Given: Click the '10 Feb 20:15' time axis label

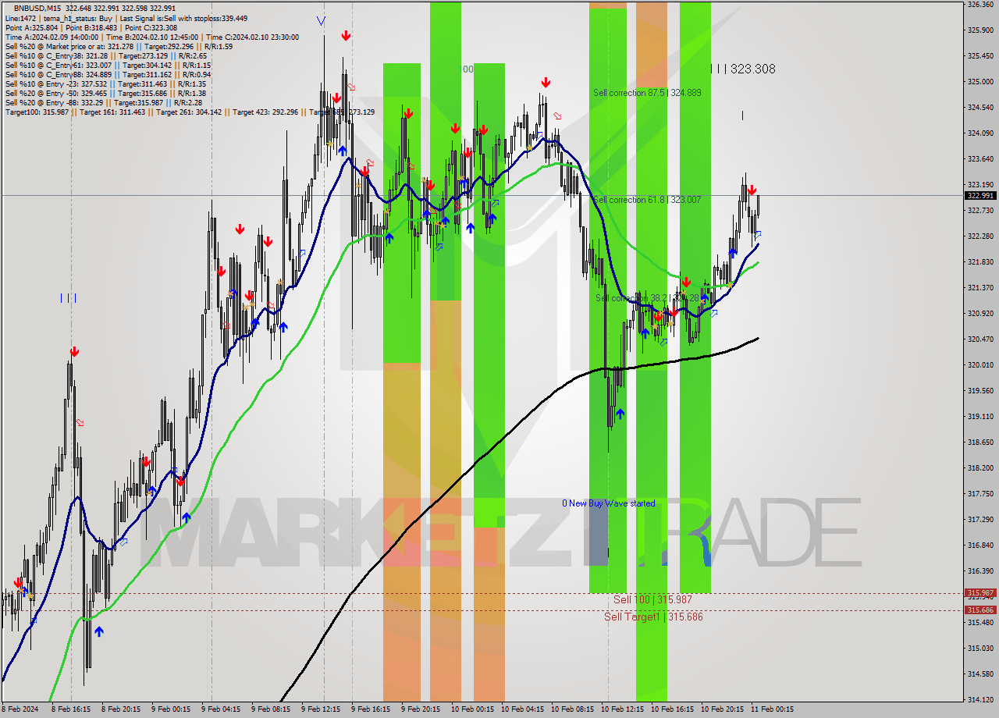Looking at the screenshot, I should 722,709.
